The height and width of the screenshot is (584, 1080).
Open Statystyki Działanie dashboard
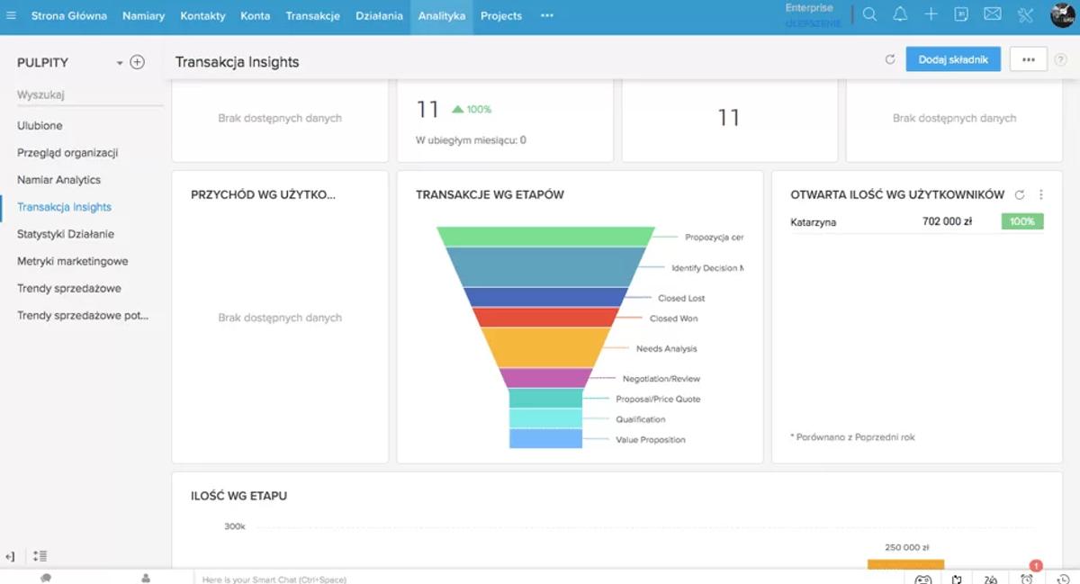point(66,234)
